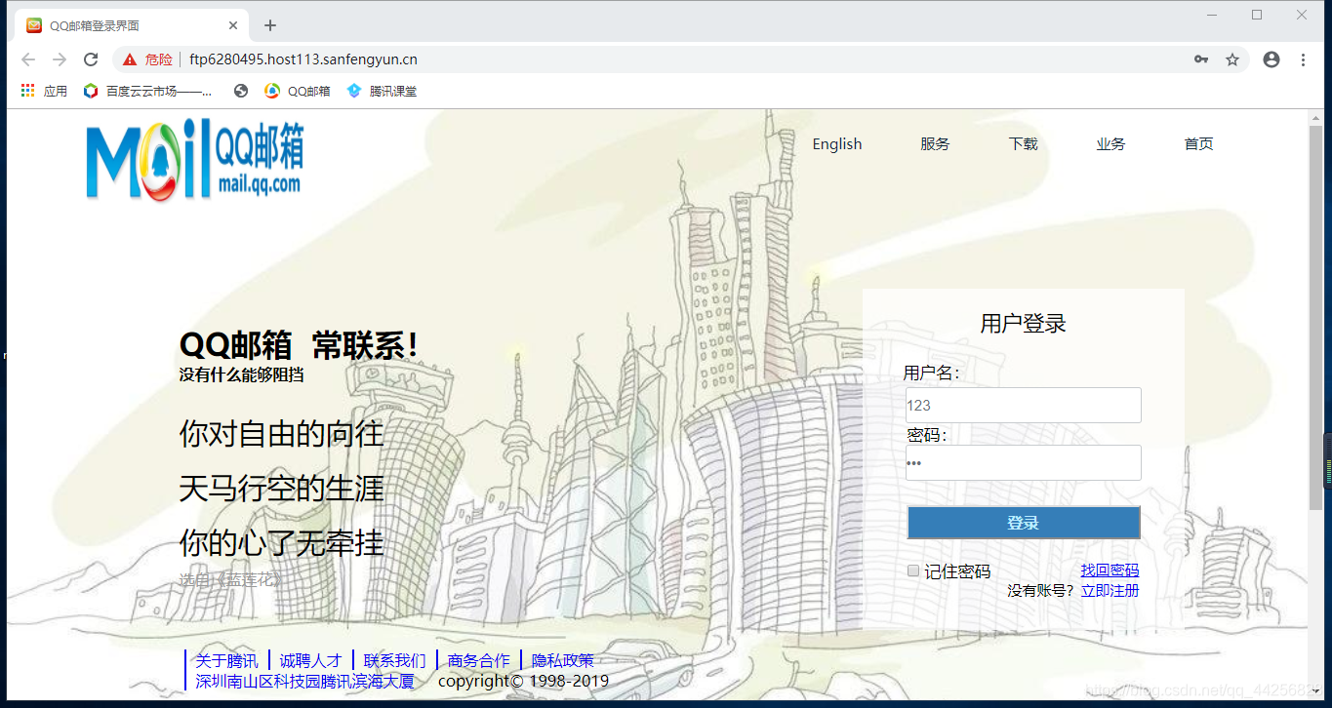The height and width of the screenshot is (708, 1332).
Task: Click the scrollbar up arrow
Action: pyautogui.click(x=1315, y=117)
